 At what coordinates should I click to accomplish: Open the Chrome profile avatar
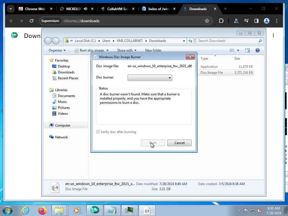(267, 21)
